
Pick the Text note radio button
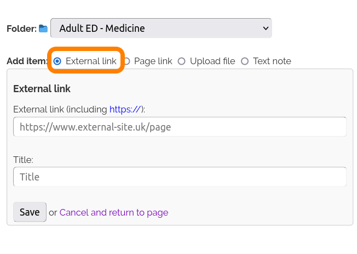point(245,61)
